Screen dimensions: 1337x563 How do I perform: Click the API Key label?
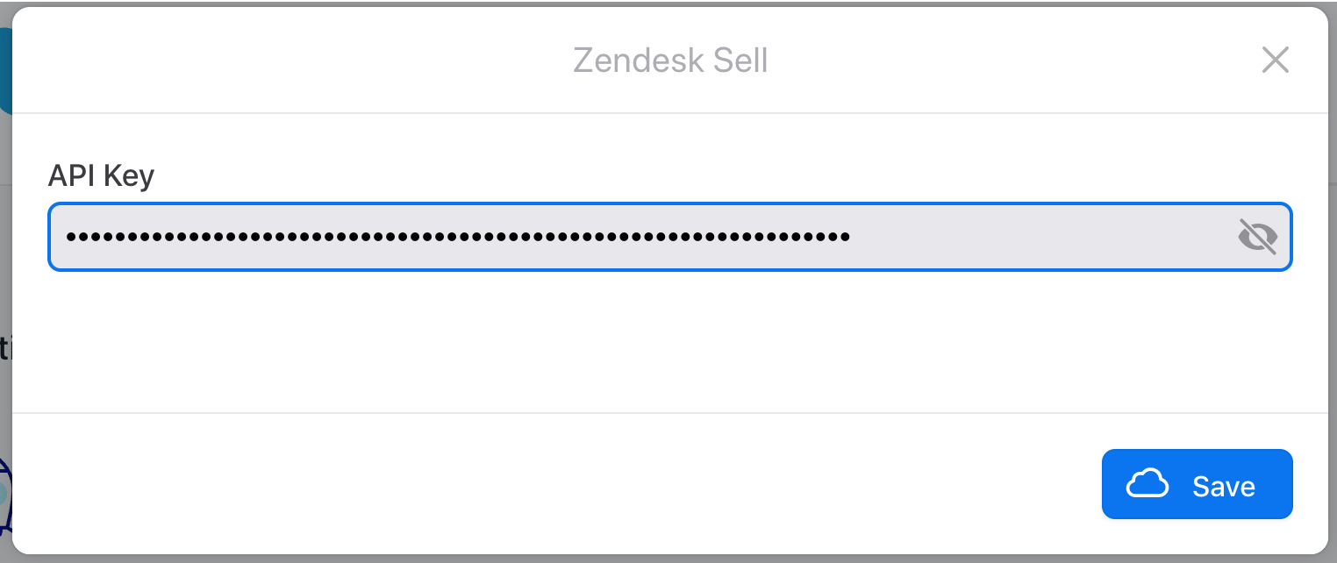[x=101, y=176]
